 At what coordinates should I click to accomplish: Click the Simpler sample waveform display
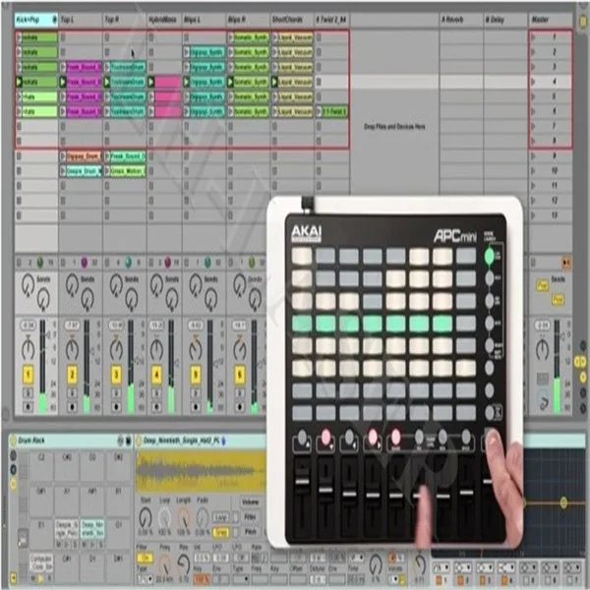(x=201, y=471)
